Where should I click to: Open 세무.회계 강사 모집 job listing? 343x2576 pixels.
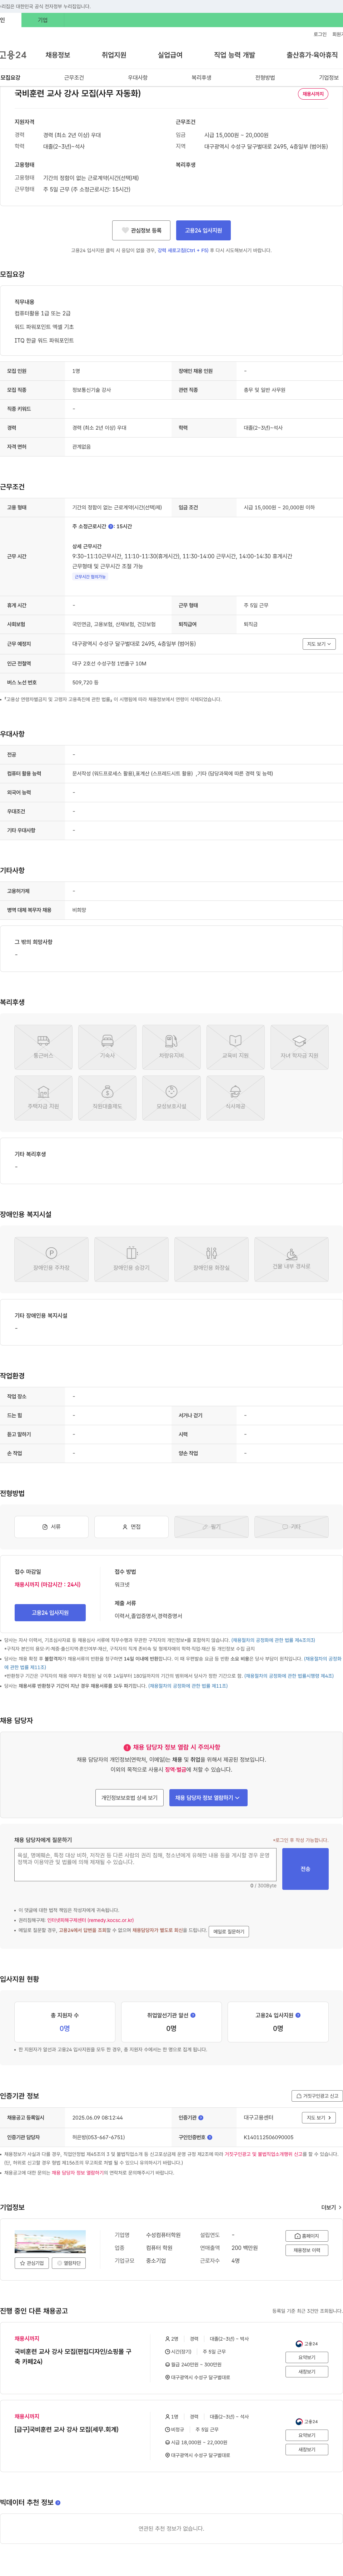pos(66,2429)
